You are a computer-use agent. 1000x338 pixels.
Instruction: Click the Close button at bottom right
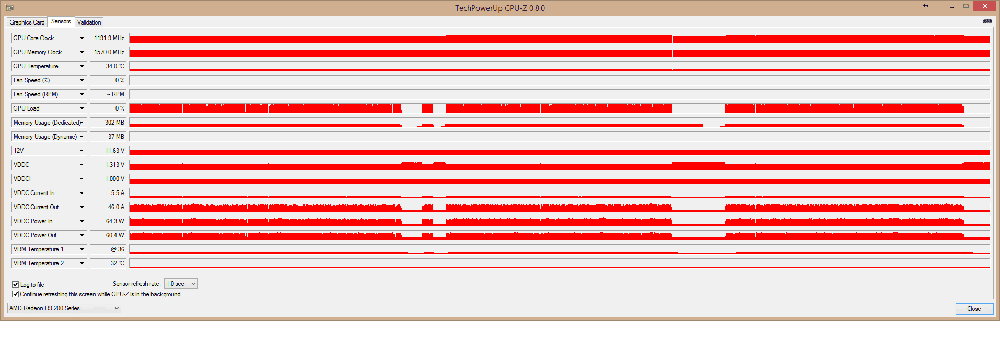click(x=974, y=309)
